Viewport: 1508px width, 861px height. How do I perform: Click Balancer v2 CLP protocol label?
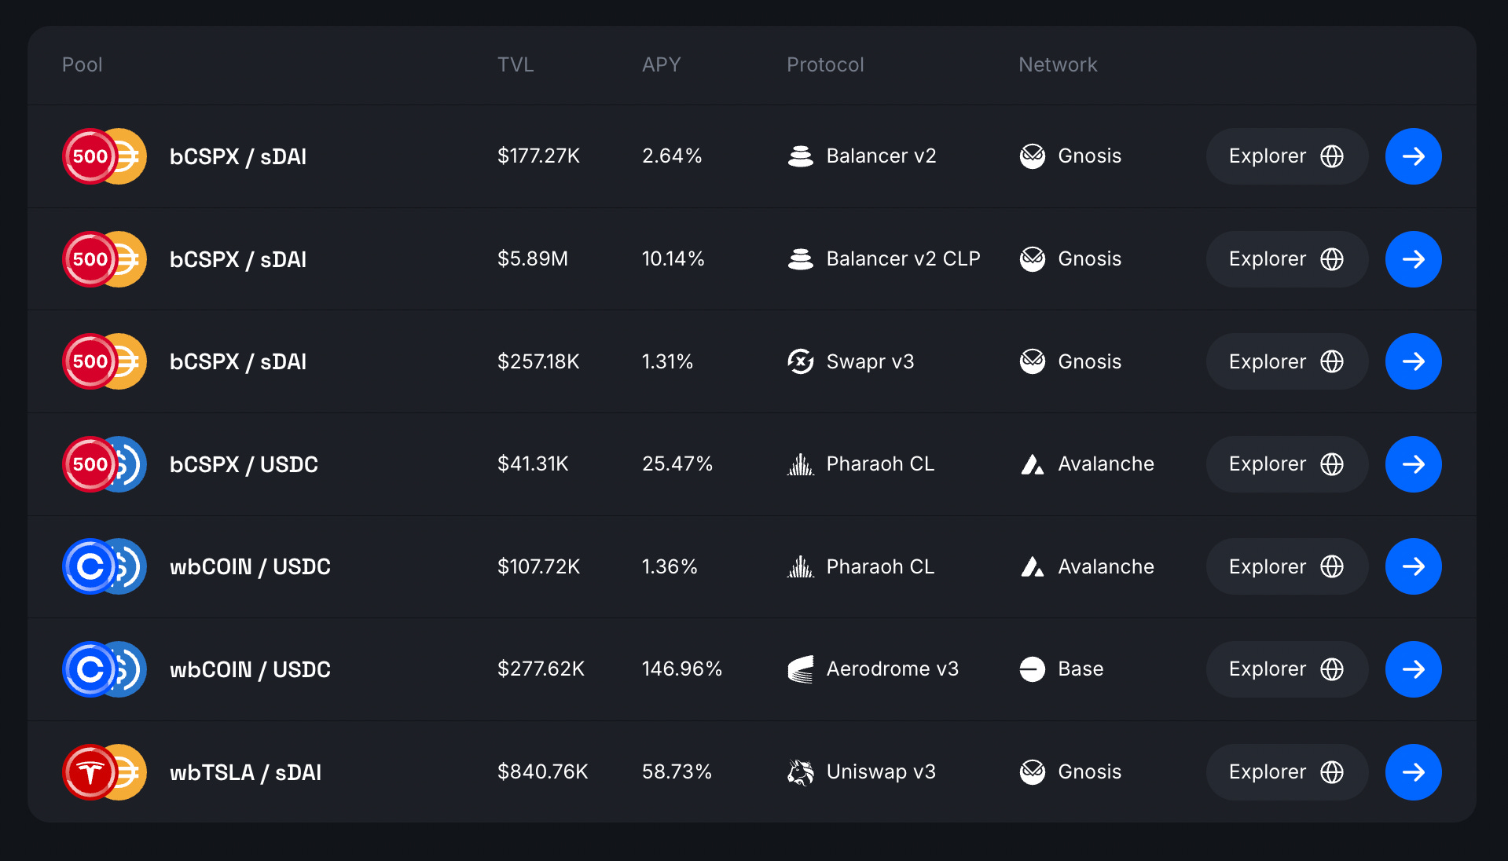(x=904, y=259)
